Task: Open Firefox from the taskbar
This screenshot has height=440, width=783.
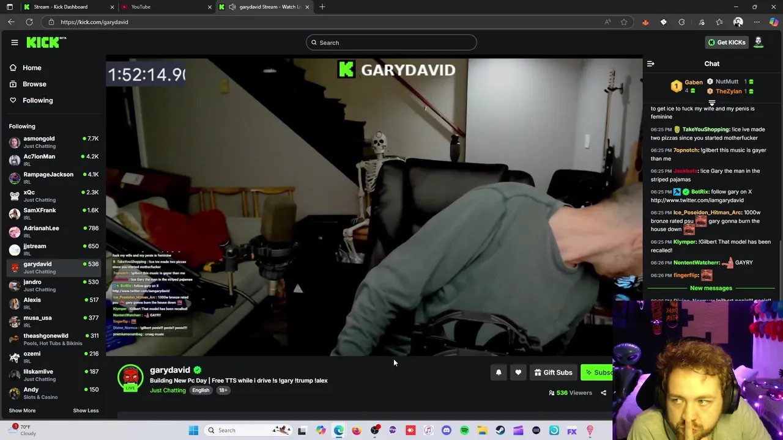Action: (357, 430)
